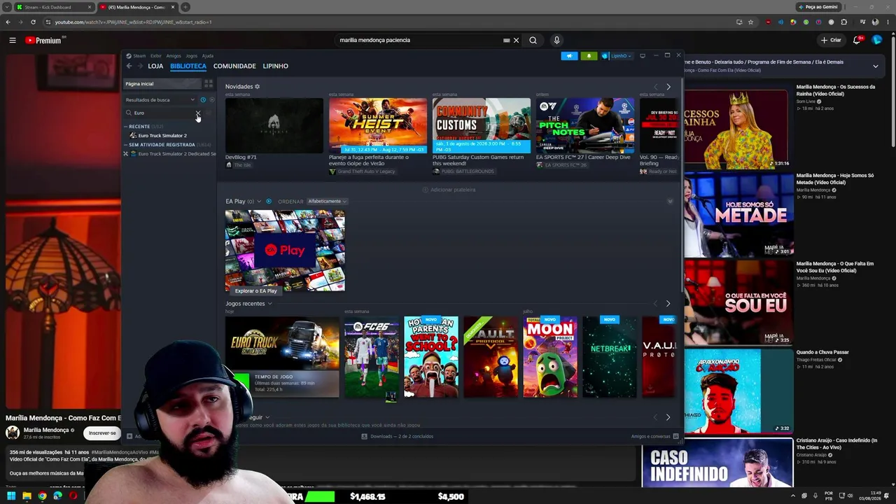Open the Amigos menu in Steam

pos(174,56)
